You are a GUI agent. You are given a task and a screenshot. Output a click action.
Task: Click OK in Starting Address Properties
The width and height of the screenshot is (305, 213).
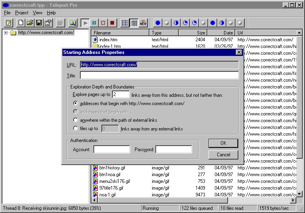[223, 143]
